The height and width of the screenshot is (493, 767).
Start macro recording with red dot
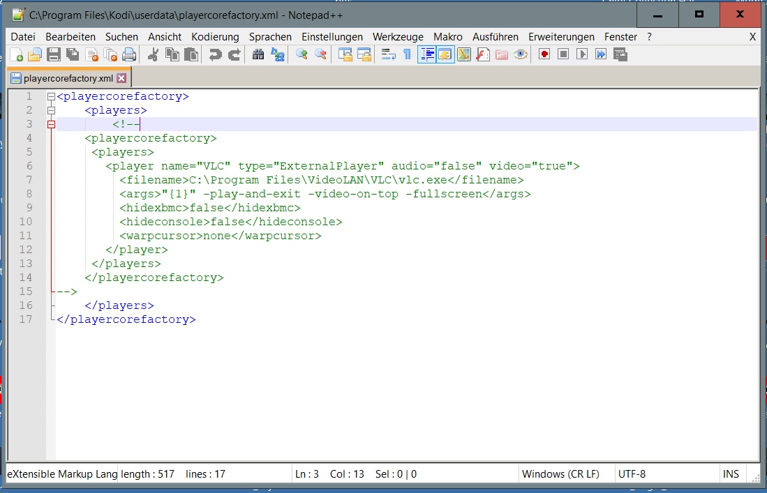tap(544, 54)
